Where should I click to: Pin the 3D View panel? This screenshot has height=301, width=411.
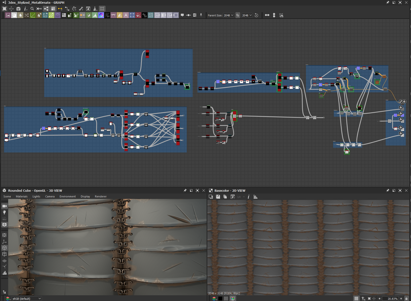point(185,191)
